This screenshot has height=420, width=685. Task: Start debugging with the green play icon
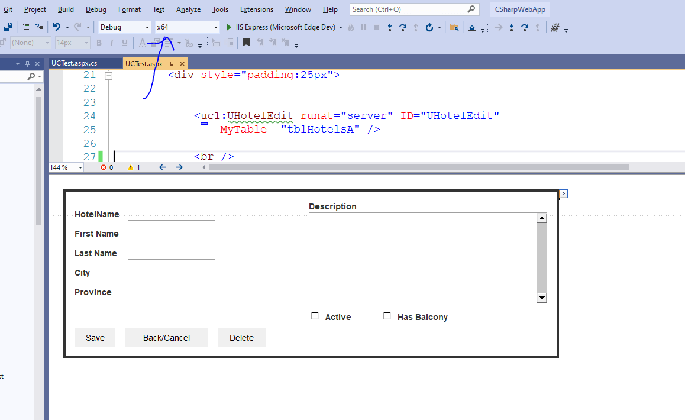click(x=228, y=27)
